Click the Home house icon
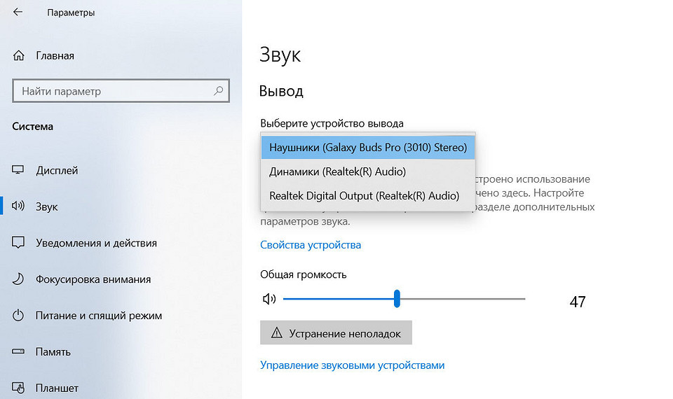The width and height of the screenshot is (673, 399). pyautogui.click(x=19, y=55)
